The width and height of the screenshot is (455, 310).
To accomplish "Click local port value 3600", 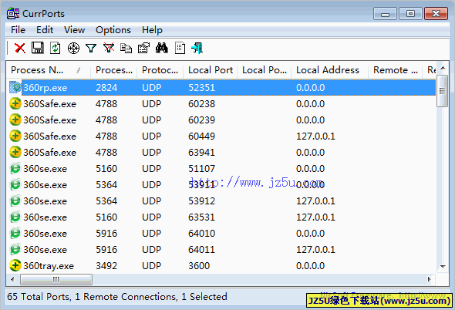I will pos(199,266).
